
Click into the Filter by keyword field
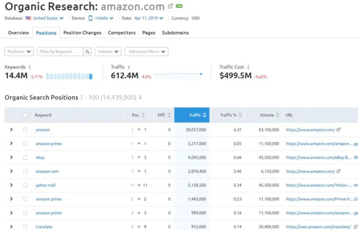(60, 52)
